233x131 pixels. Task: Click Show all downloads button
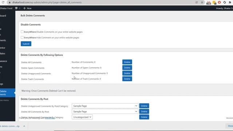coord(230,126)
